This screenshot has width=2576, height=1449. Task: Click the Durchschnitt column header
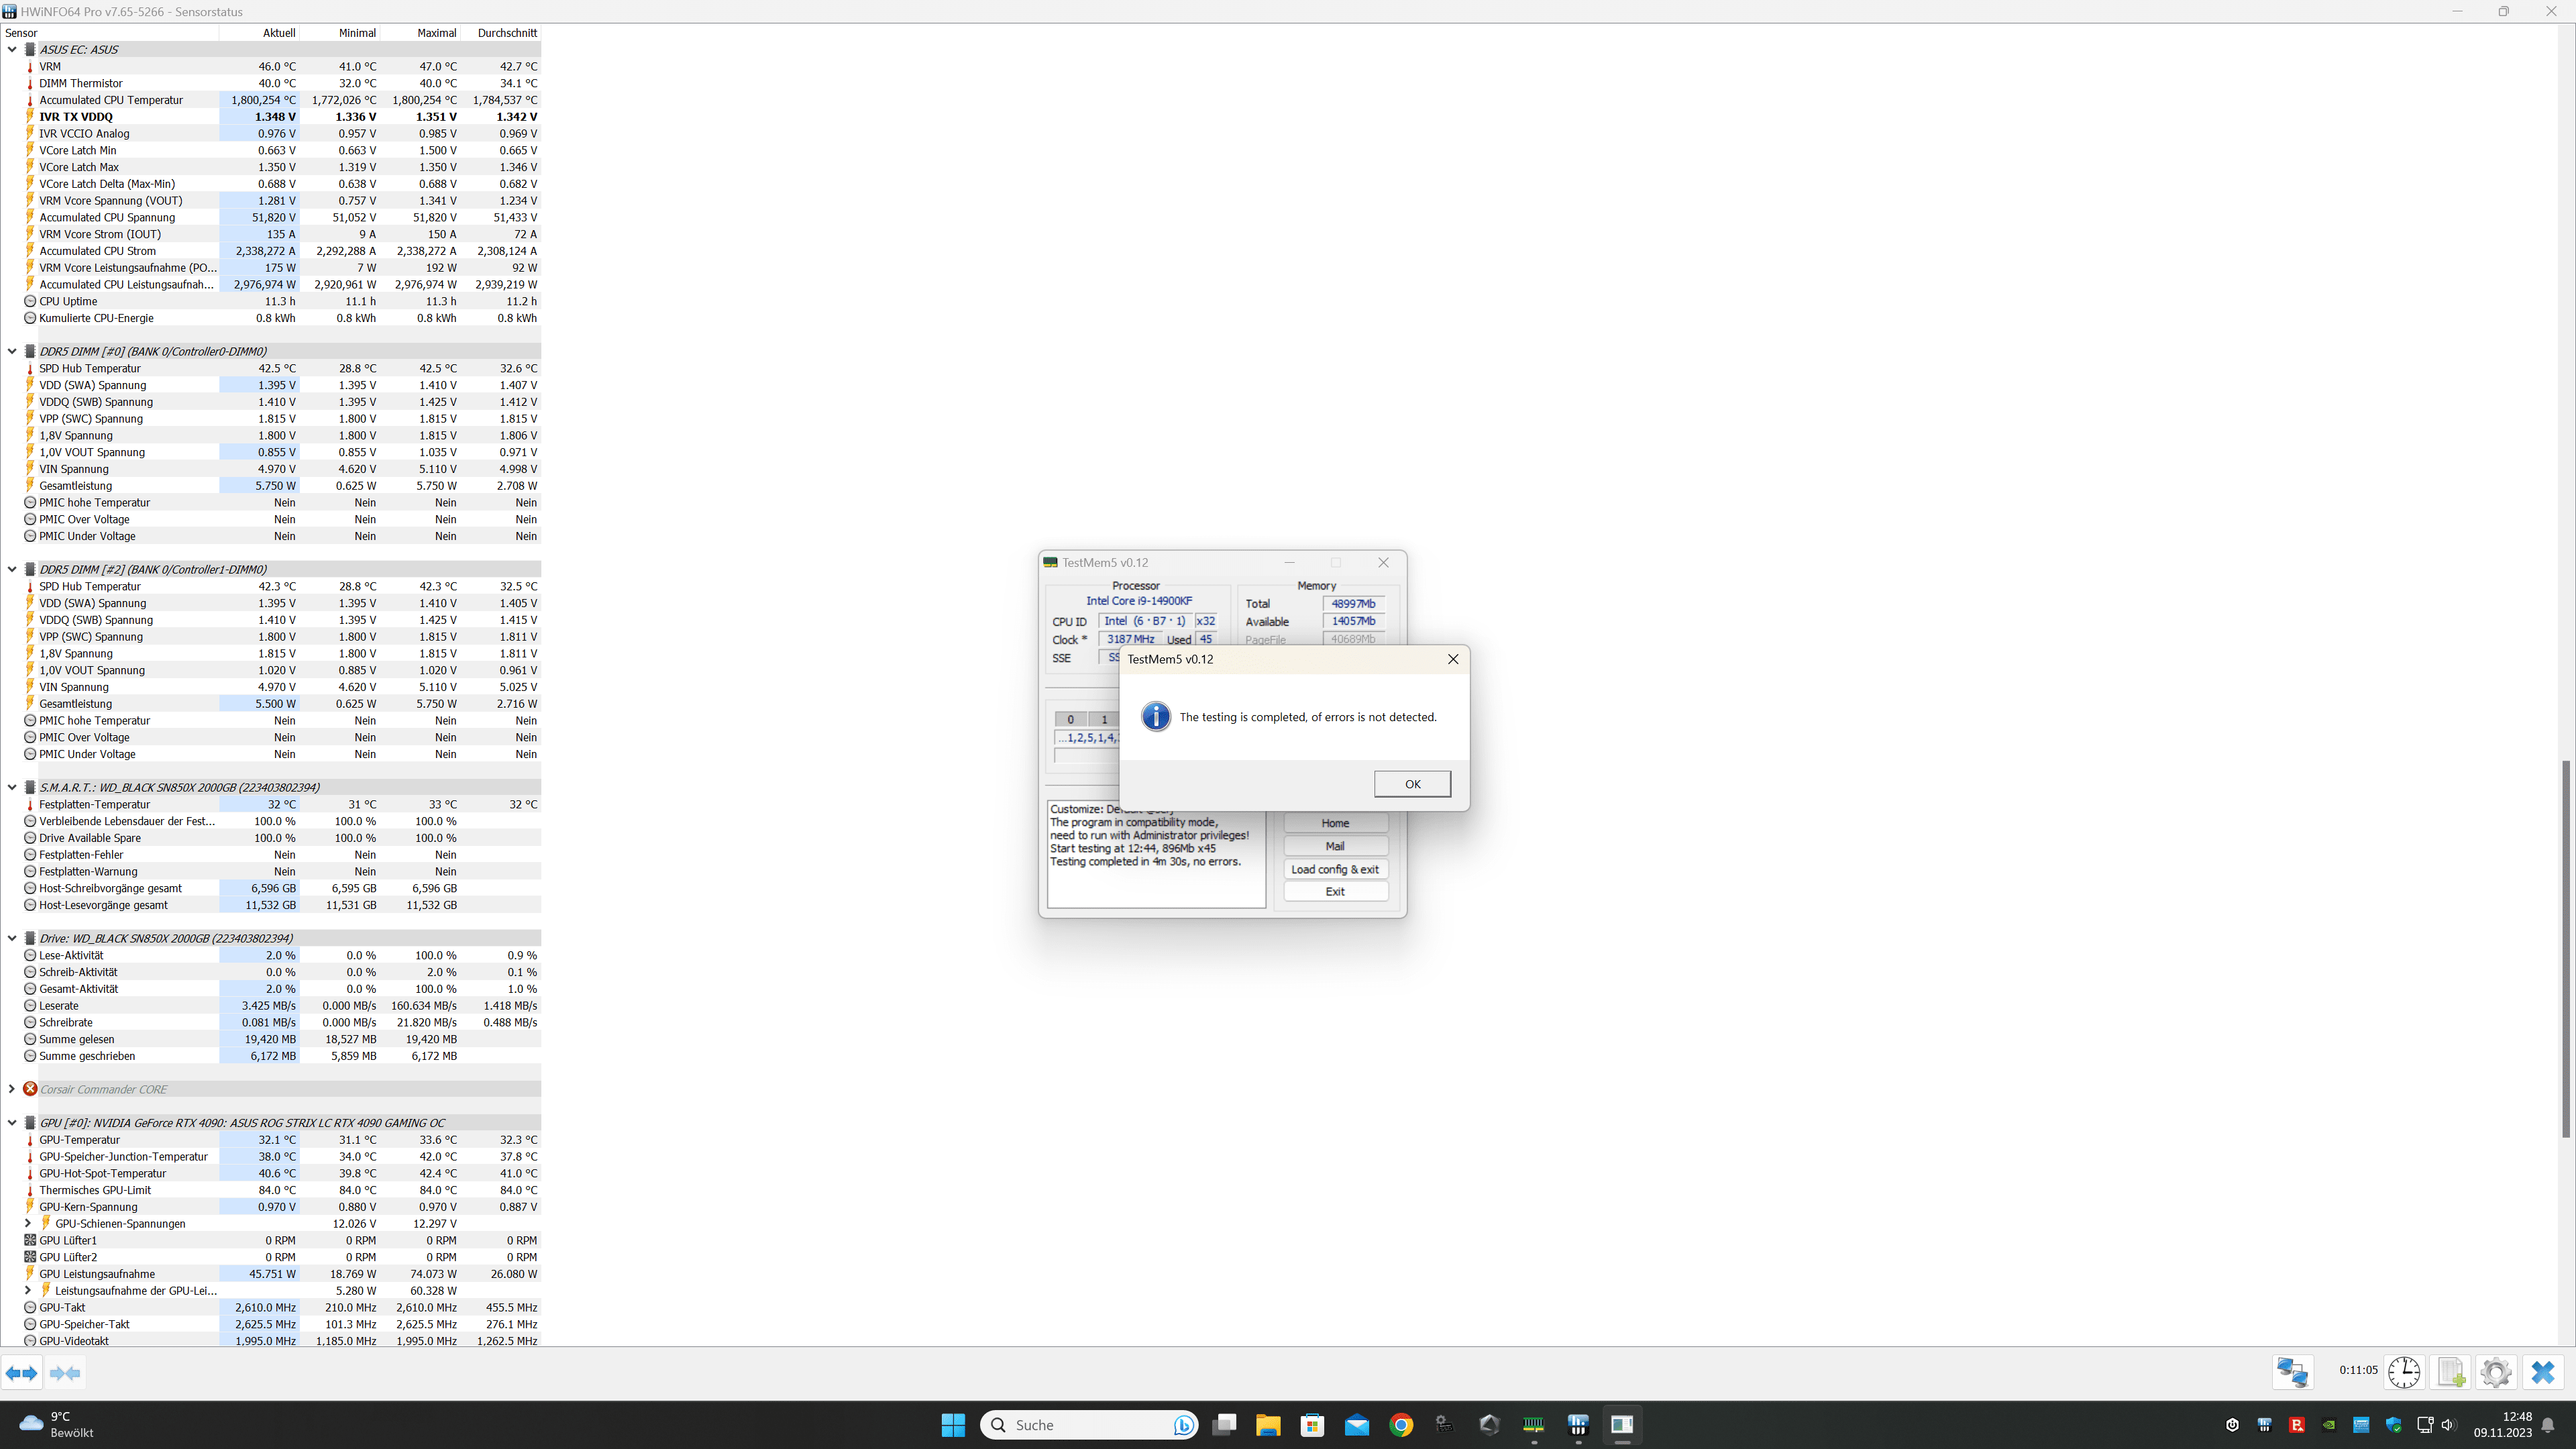507,33
